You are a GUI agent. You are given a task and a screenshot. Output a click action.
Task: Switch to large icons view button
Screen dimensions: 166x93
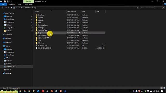[x=164, y=88]
